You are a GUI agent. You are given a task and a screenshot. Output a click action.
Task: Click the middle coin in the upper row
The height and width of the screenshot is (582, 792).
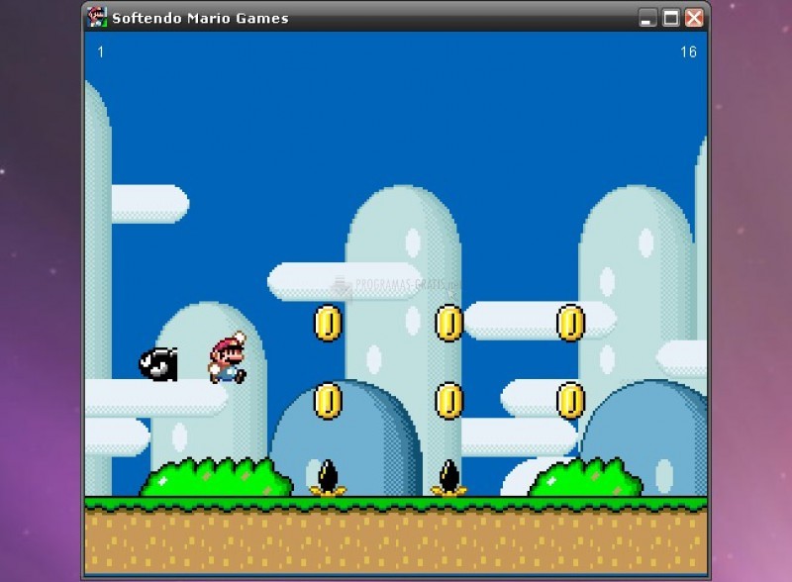tap(449, 323)
